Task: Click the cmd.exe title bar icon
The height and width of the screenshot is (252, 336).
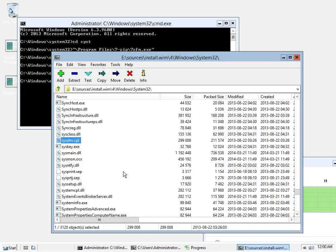Action: tap(23, 24)
